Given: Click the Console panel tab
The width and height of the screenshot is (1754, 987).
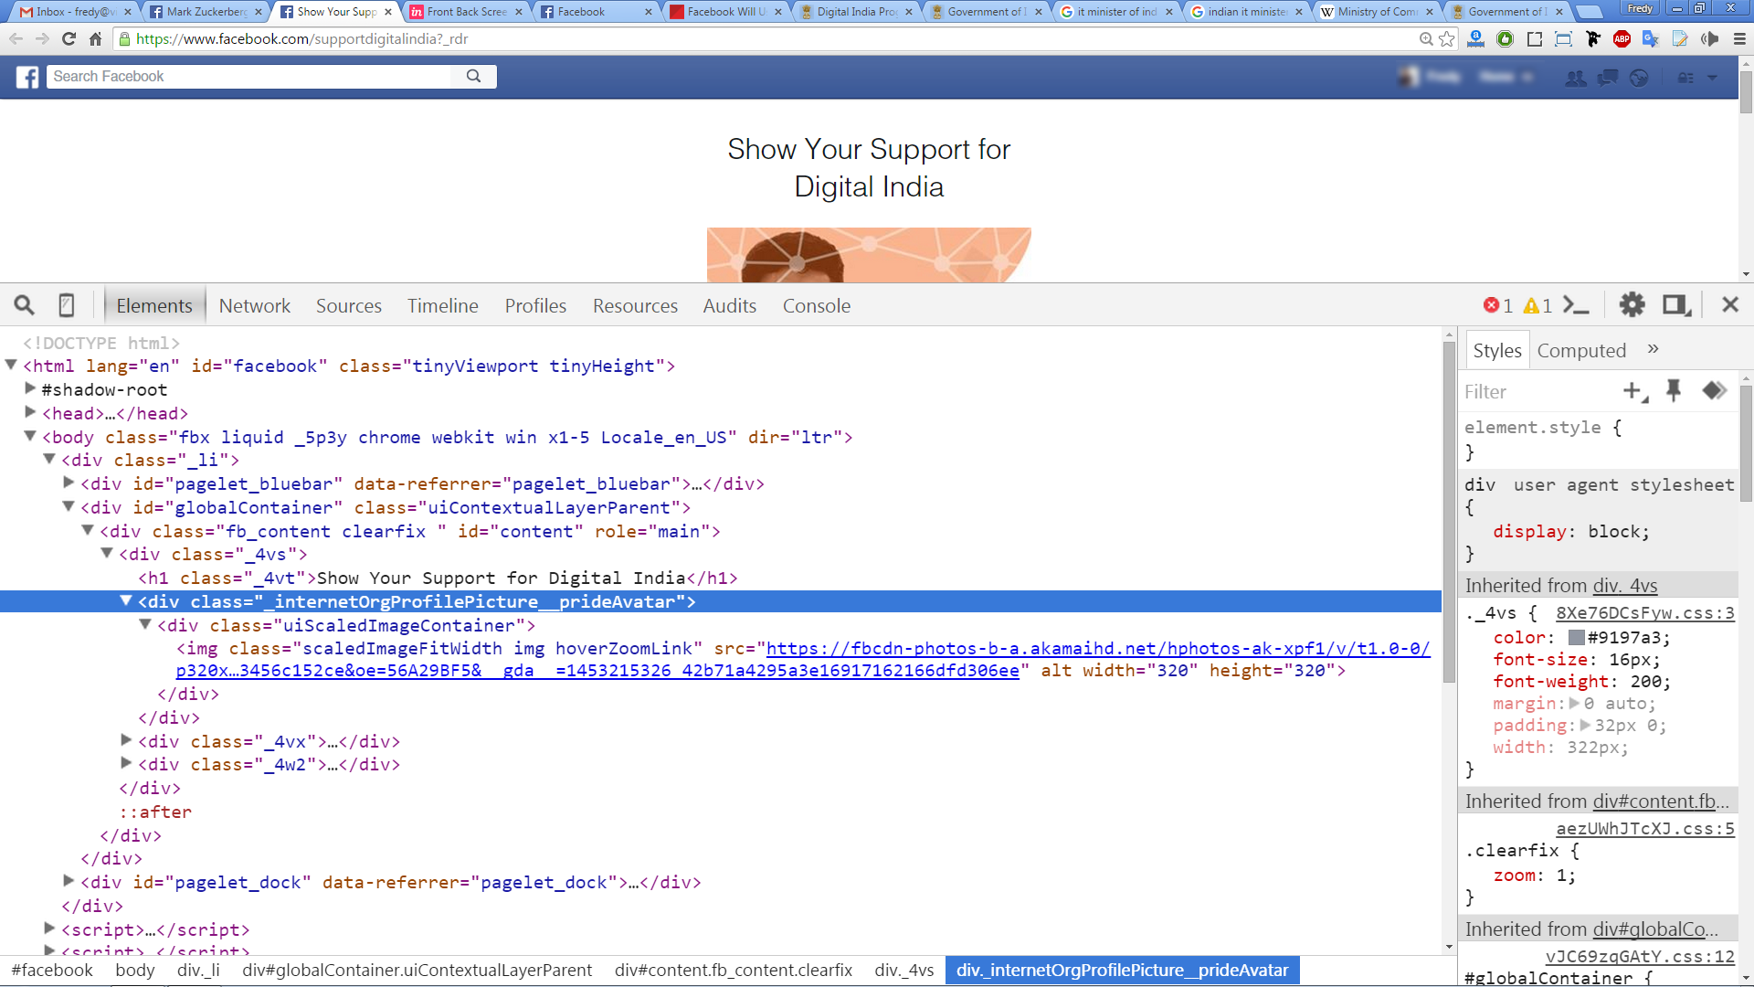Looking at the screenshot, I should point(816,305).
